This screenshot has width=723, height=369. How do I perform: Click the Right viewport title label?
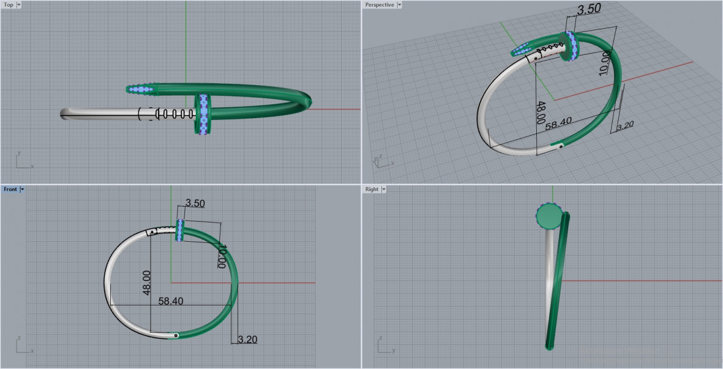(x=372, y=189)
